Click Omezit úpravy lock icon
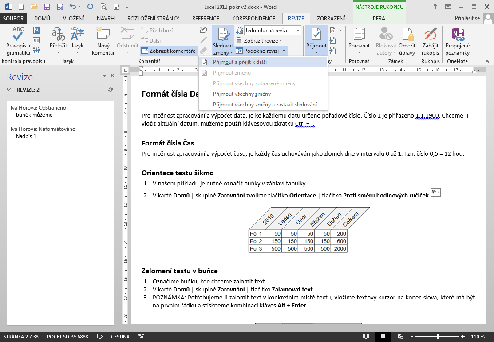This screenshot has height=342, width=494. coord(407,41)
